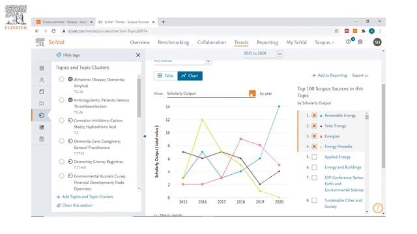
Task: Open Overview tab in SciVal navigation
Action: [139, 42]
